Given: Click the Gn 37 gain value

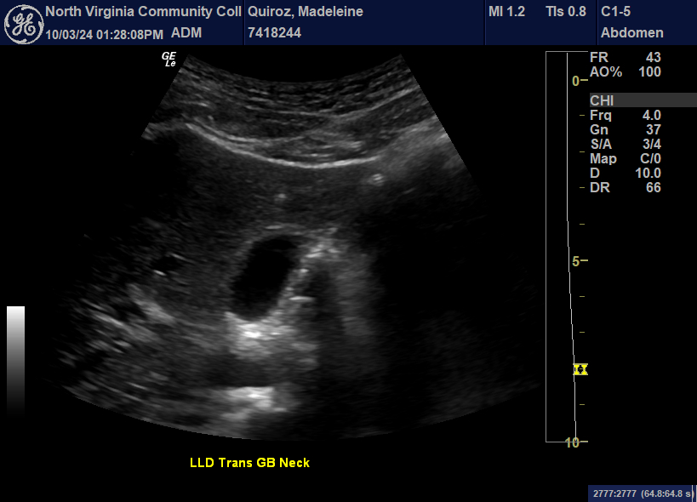Looking at the screenshot, I should [626, 129].
